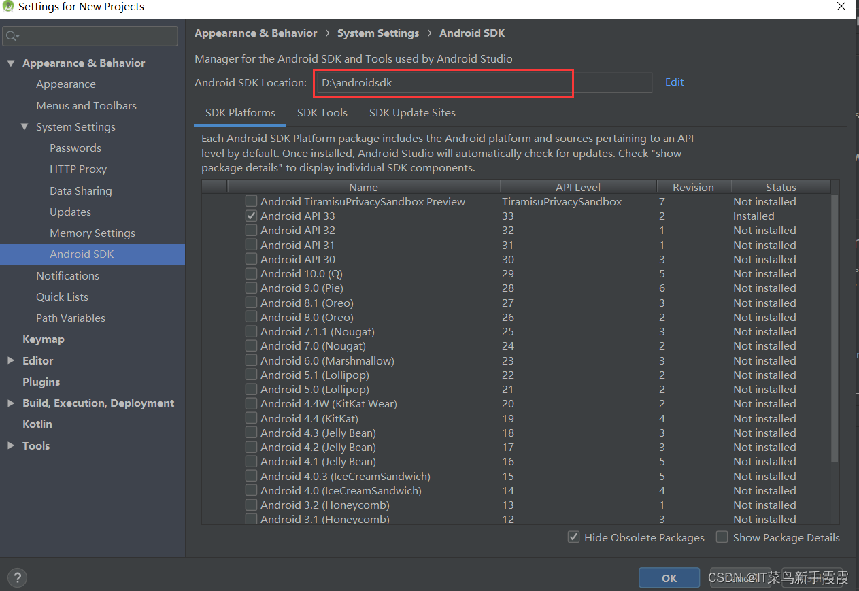The width and height of the screenshot is (859, 591).
Task: Check the Android 4.4W (KitKat Wear) checkbox
Action: coord(252,403)
